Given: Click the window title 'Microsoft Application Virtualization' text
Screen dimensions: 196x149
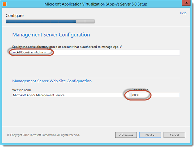Looking at the screenshot, I should [96, 4].
